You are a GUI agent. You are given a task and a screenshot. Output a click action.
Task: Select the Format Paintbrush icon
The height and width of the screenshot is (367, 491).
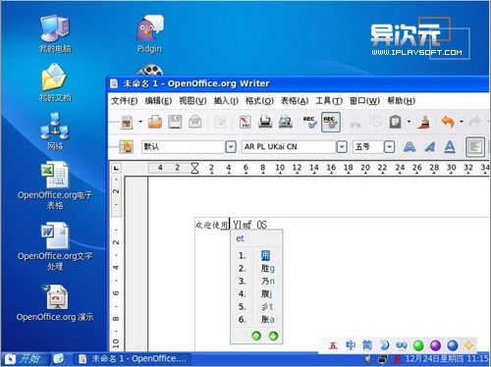[424, 122]
